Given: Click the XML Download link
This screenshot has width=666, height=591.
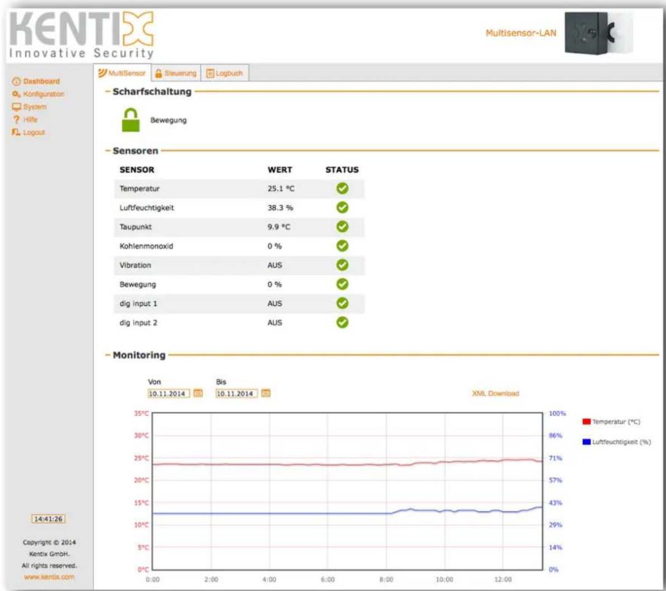Looking at the screenshot, I should pyautogui.click(x=495, y=393).
